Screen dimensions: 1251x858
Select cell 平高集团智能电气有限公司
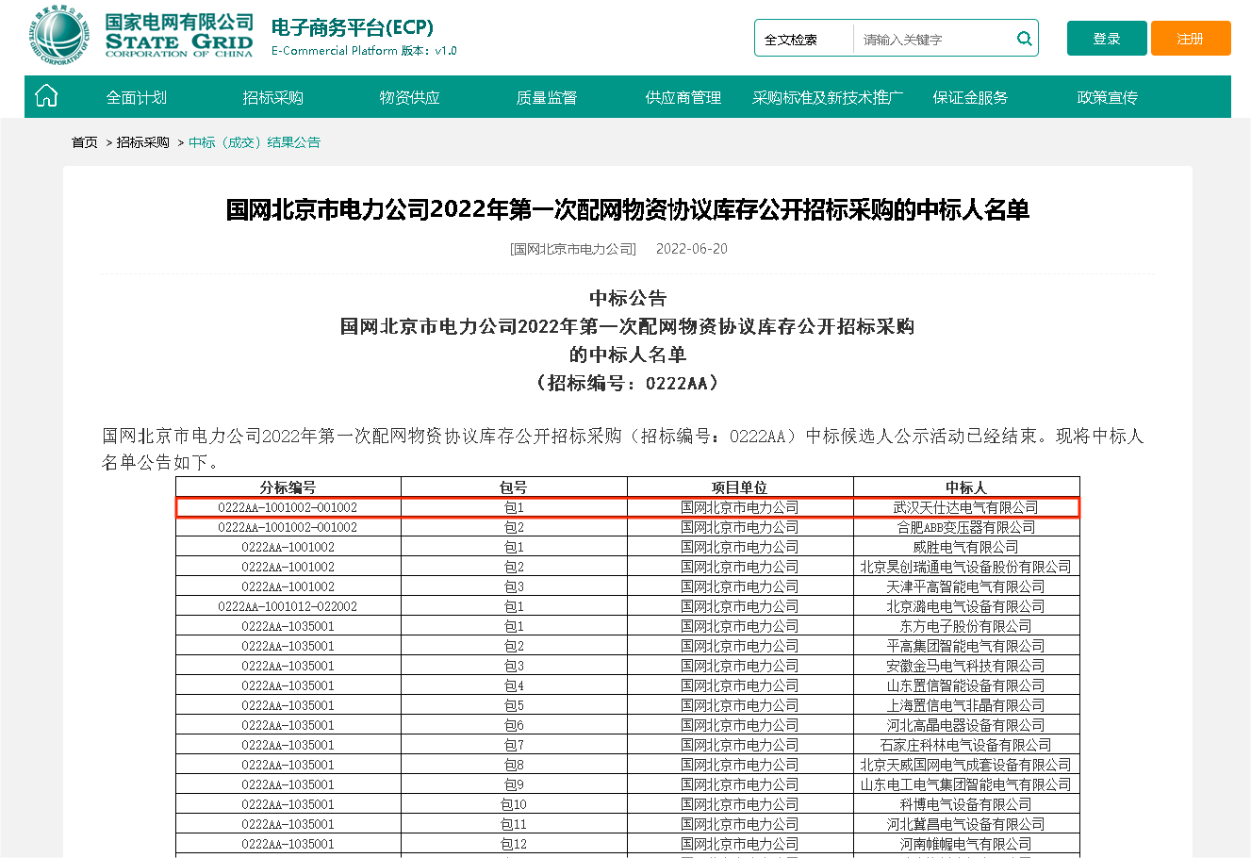click(966, 646)
